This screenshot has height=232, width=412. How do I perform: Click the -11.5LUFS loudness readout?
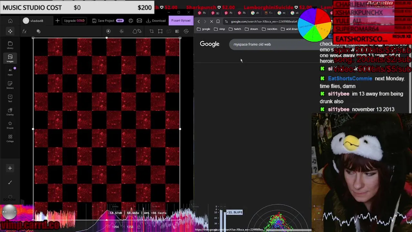click(235, 212)
